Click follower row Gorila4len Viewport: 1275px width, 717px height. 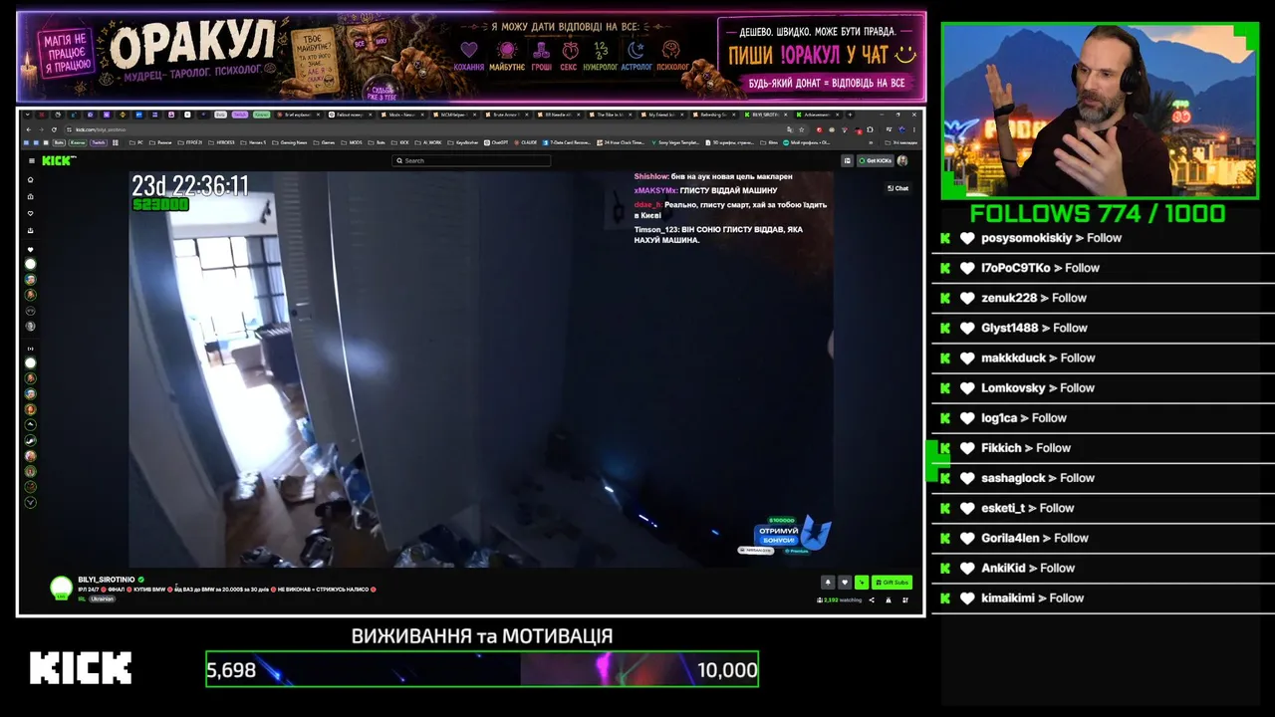point(1103,538)
